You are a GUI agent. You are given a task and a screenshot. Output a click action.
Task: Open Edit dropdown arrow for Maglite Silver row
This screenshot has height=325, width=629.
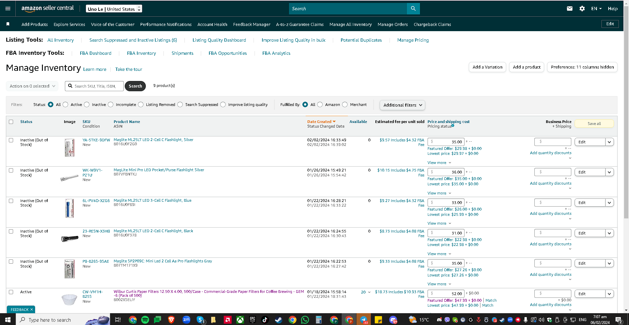tap(609, 142)
